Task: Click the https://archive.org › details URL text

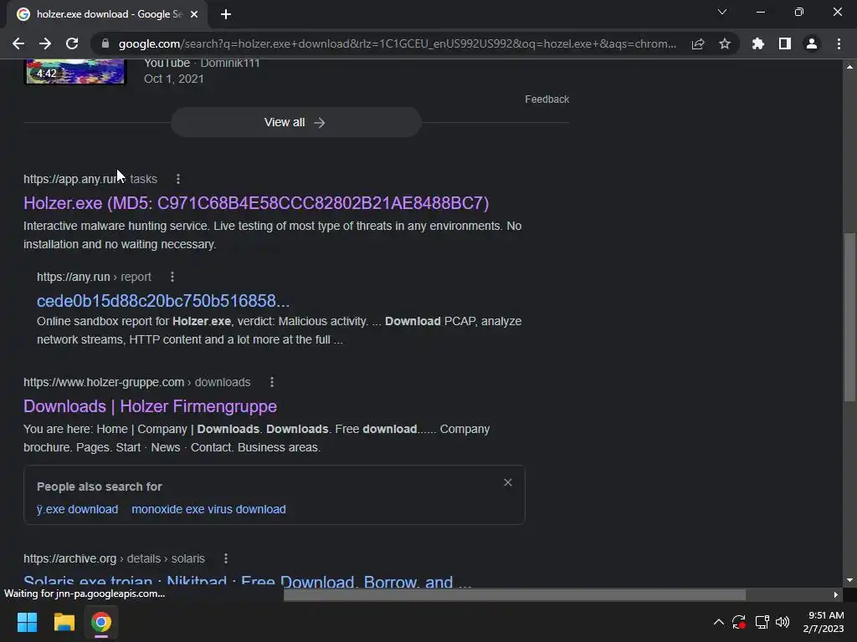Action: pyautogui.click(x=92, y=558)
